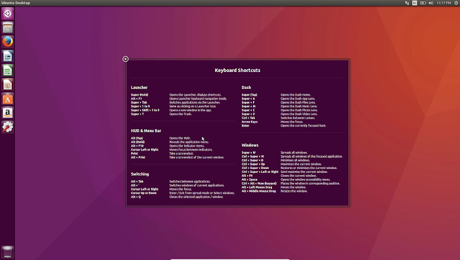The image size is (460, 260).
Task: Click 'Semi-maximise the current window.' text
Action: tap(304, 172)
